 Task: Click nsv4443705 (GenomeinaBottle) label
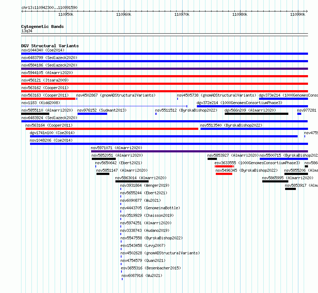click(x=150, y=208)
